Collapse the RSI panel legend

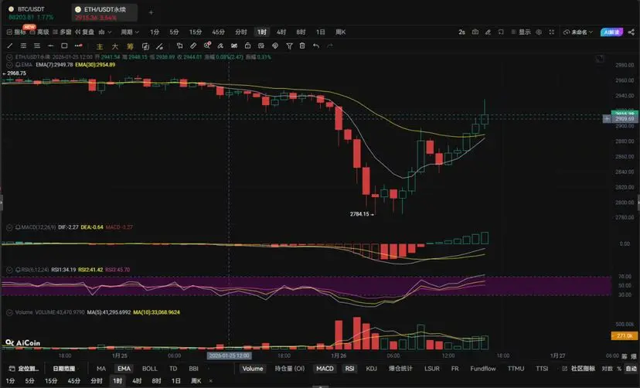(x=9, y=270)
